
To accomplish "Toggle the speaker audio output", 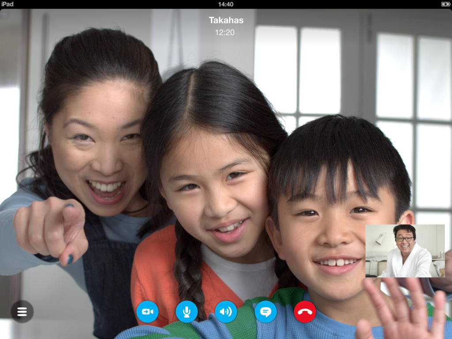I will pos(226,312).
